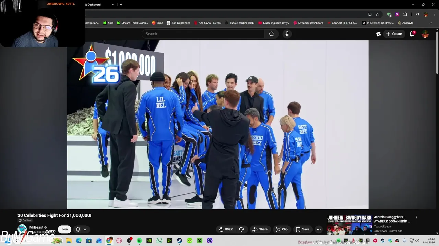Image resolution: width=439 pixels, height=246 pixels.
Task: Open Opera GX from the taskbar
Action: click(119, 241)
